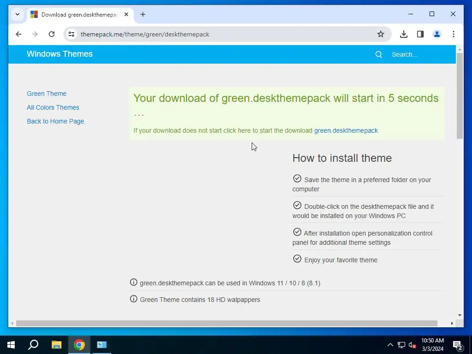This screenshot has width=472, height=354.
Task: Click the address bar URL
Action: coord(145,34)
